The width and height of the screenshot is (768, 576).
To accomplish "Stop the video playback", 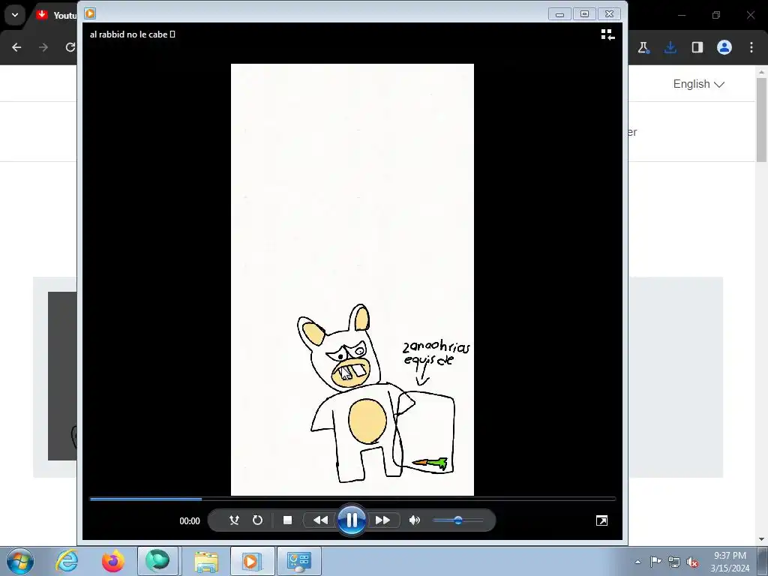I will (287, 520).
